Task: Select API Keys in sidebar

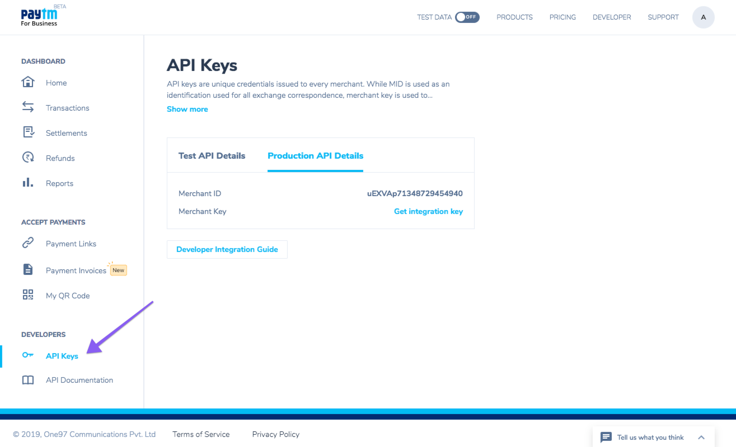Action: (x=62, y=356)
